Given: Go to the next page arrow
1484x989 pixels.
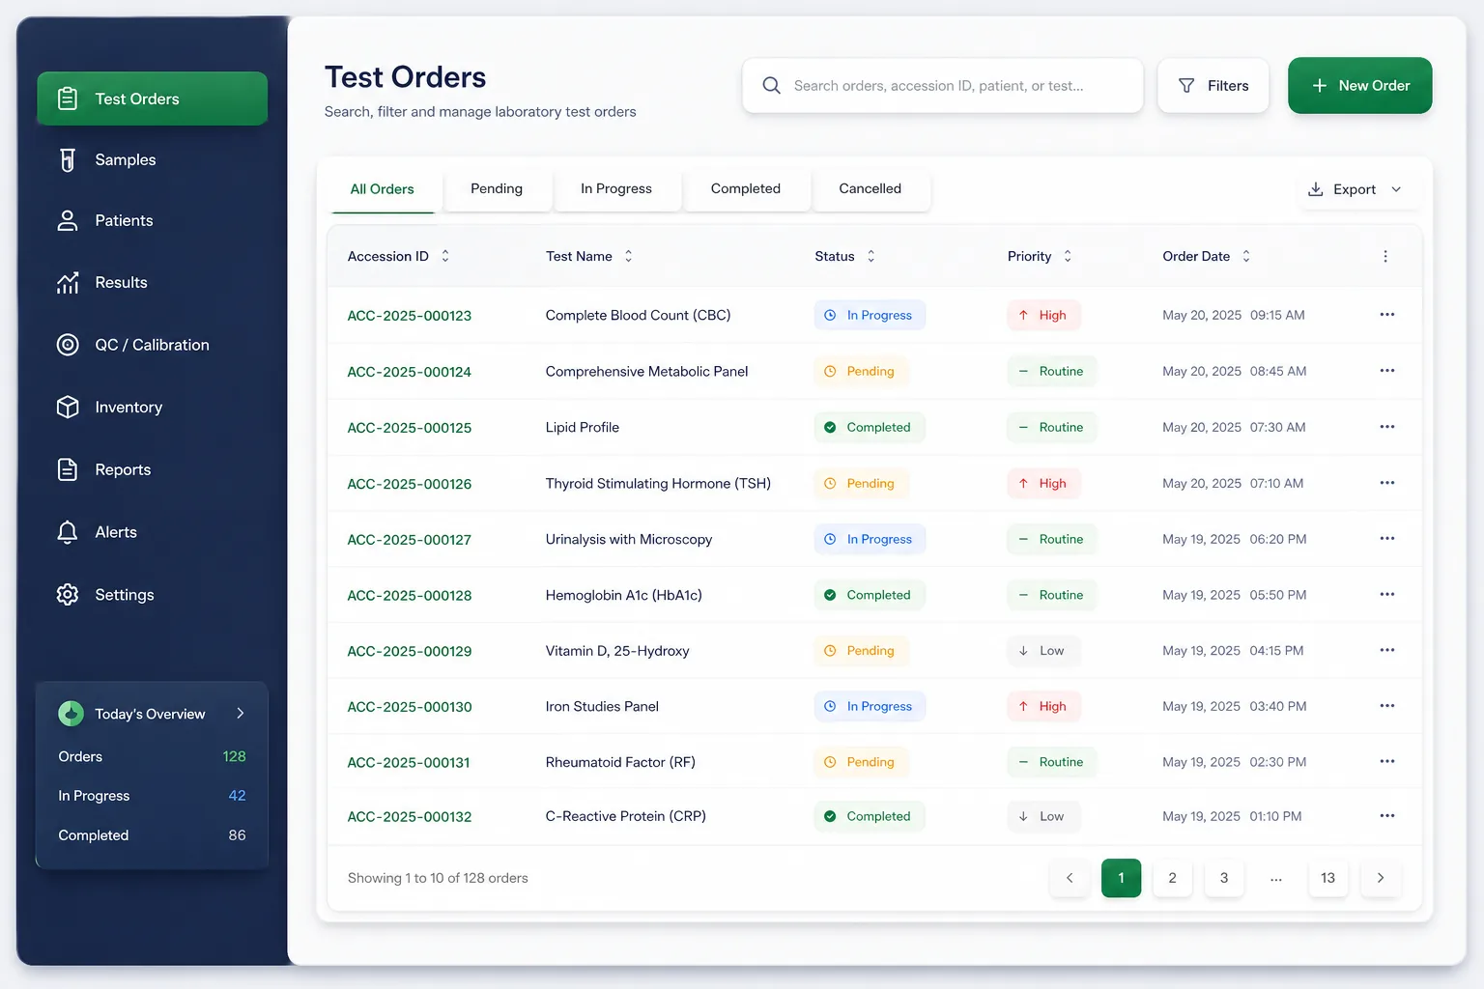Looking at the screenshot, I should click(1381, 878).
